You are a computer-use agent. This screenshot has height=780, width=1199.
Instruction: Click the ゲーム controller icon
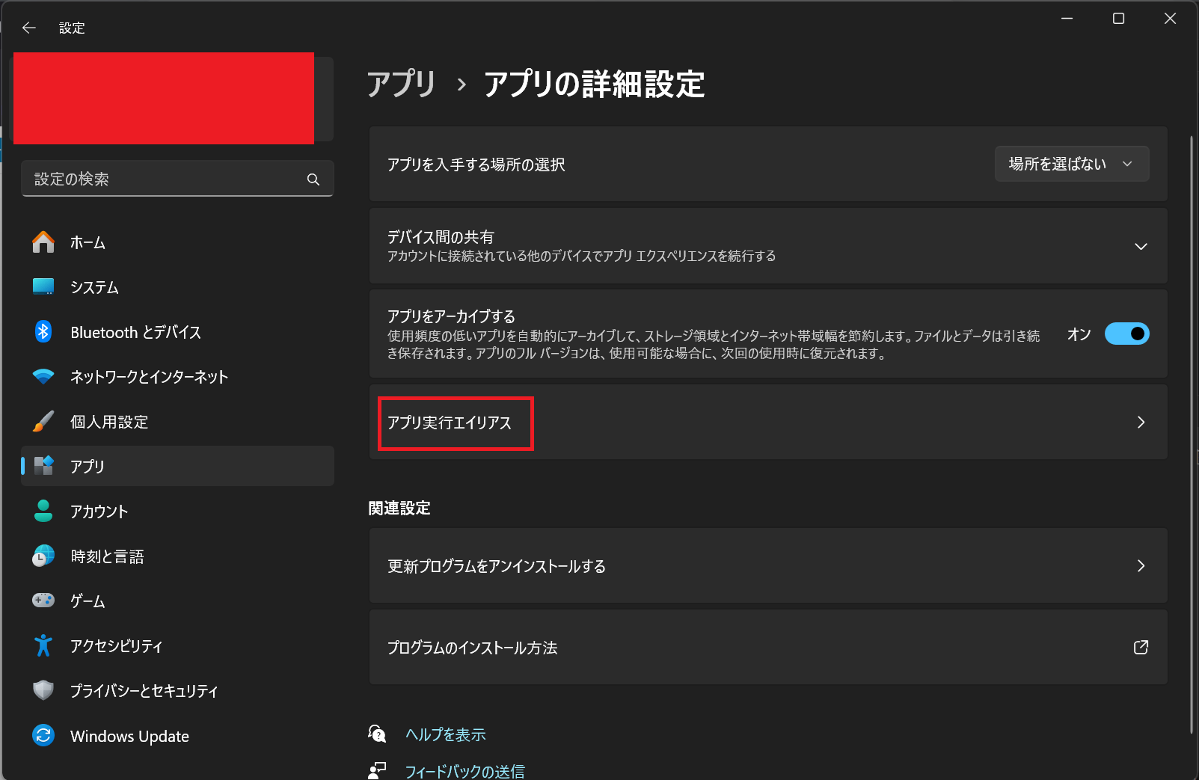pos(43,600)
